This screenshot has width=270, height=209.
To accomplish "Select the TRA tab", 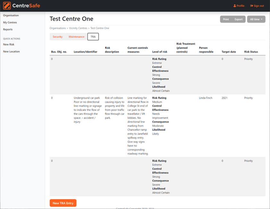I will (x=93, y=37).
